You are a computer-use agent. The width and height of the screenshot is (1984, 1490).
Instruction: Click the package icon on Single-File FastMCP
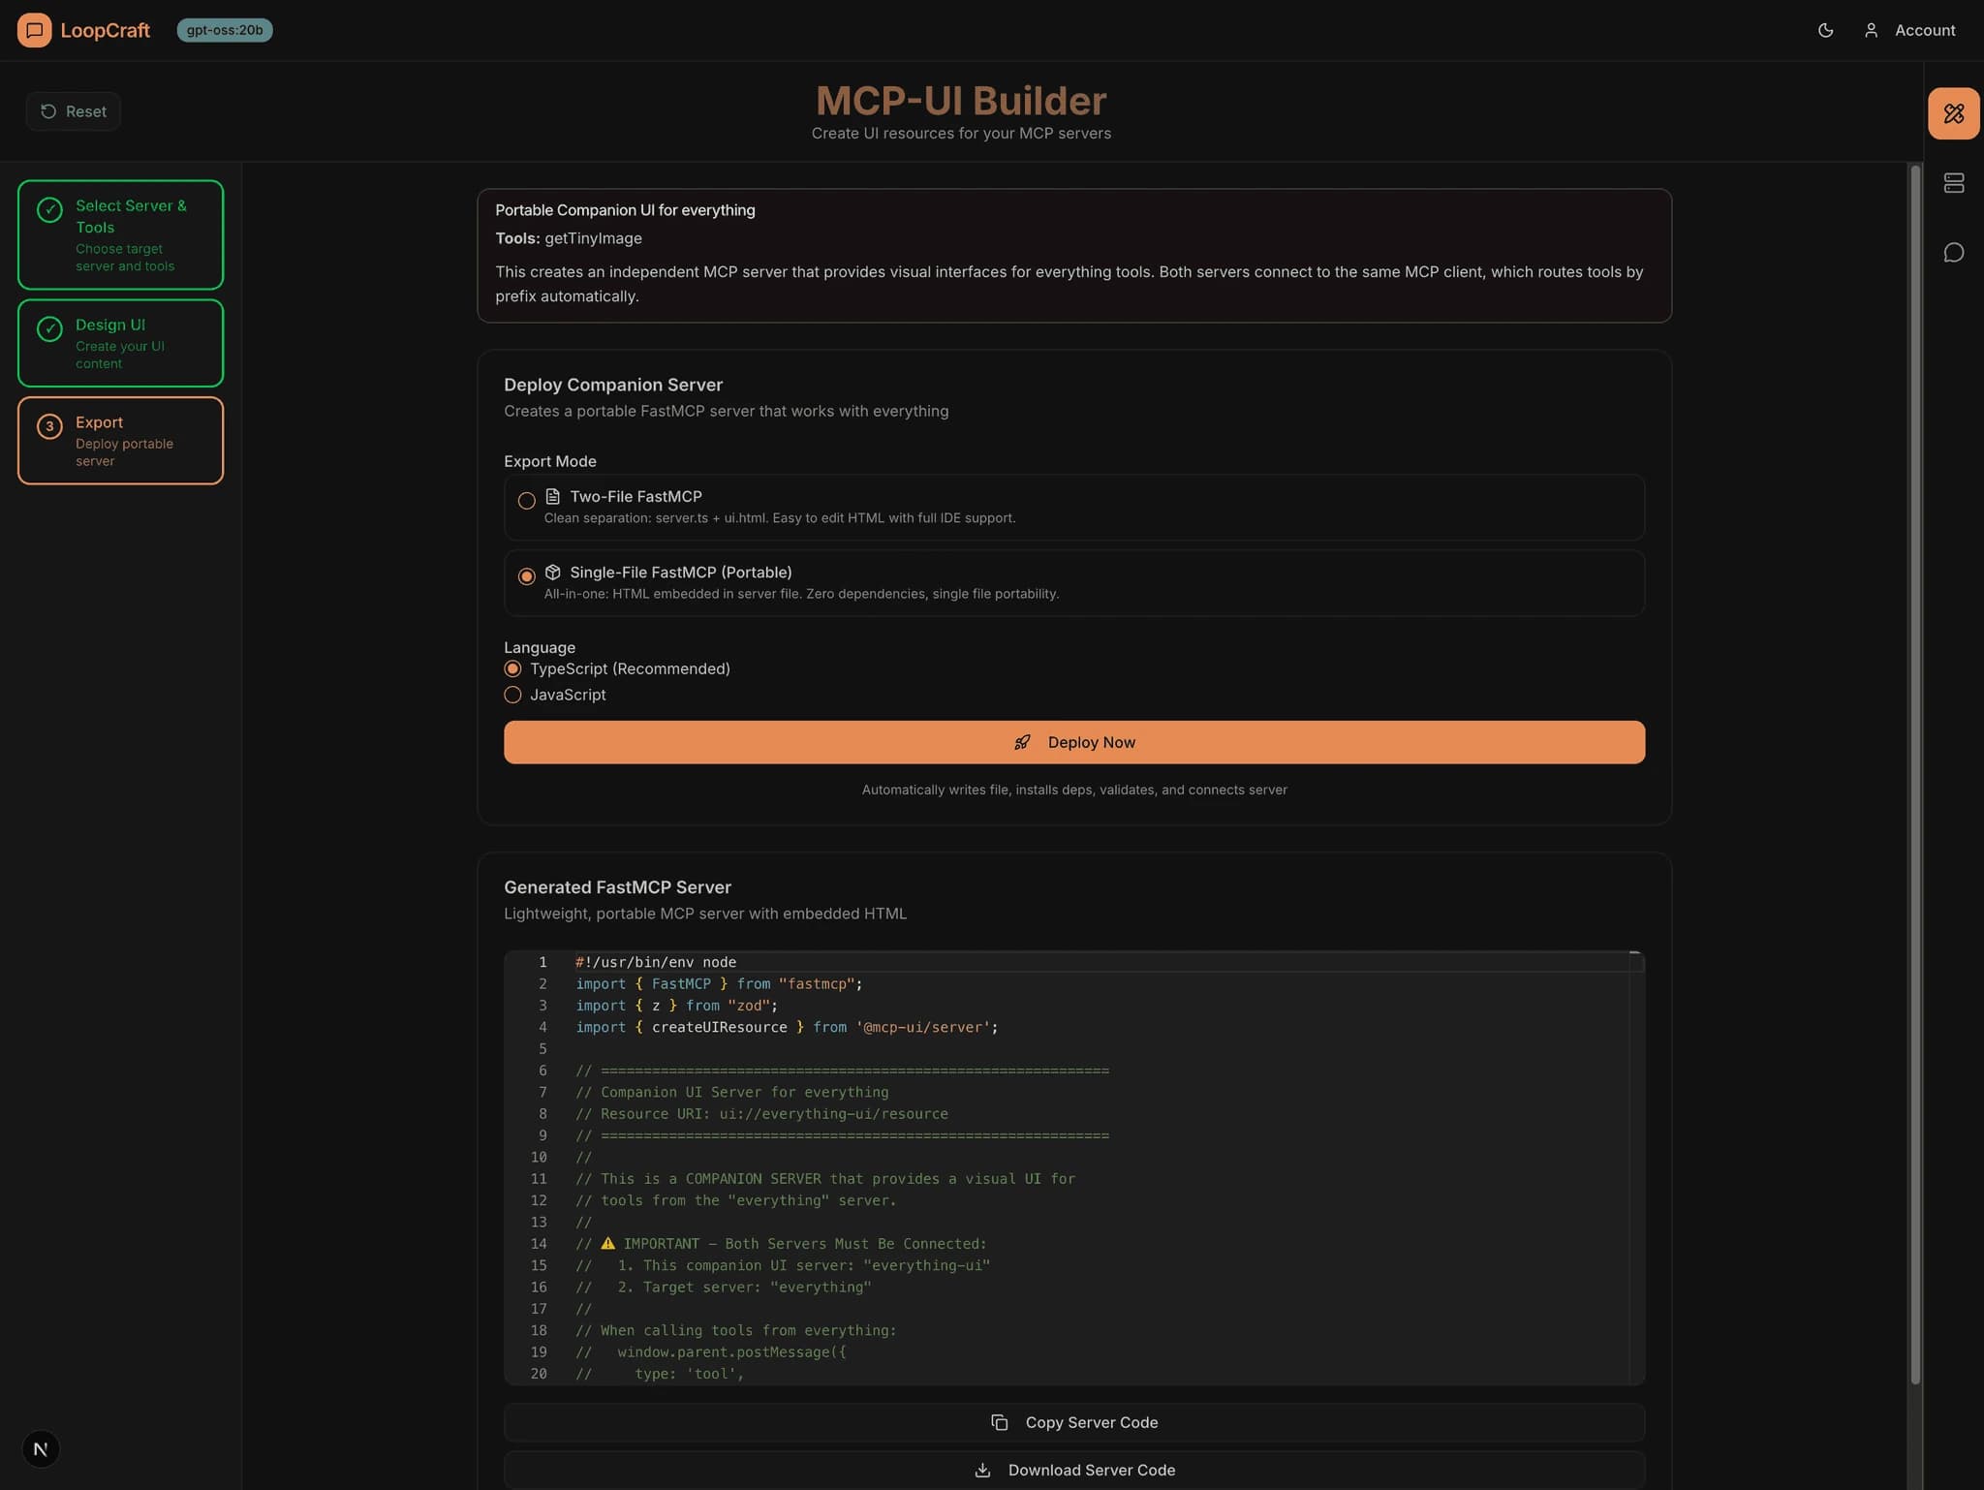click(553, 573)
